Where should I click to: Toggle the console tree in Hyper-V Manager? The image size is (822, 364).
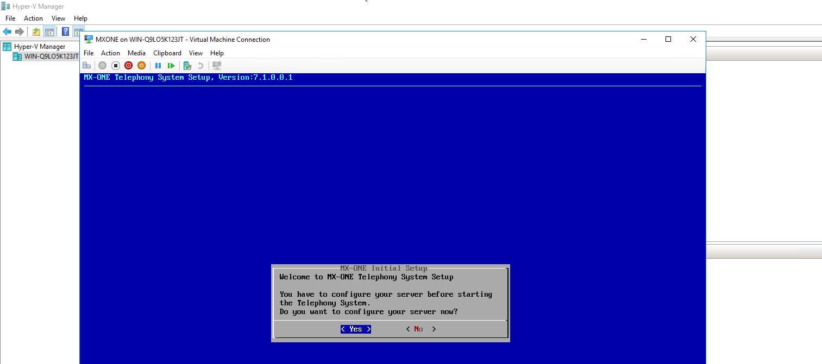click(49, 31)
